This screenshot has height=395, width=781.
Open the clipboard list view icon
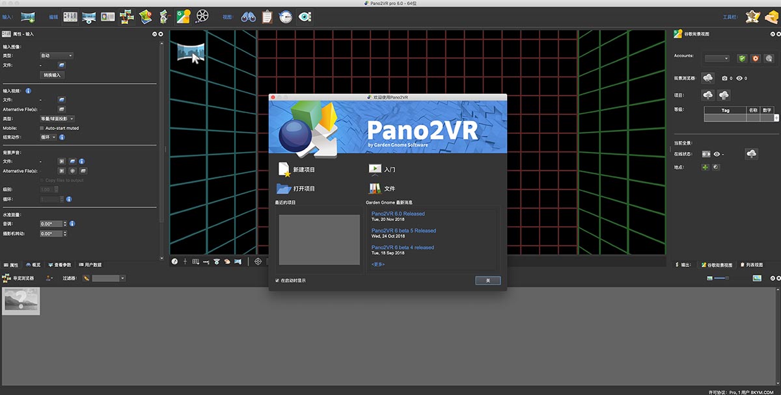coord(267,17)
